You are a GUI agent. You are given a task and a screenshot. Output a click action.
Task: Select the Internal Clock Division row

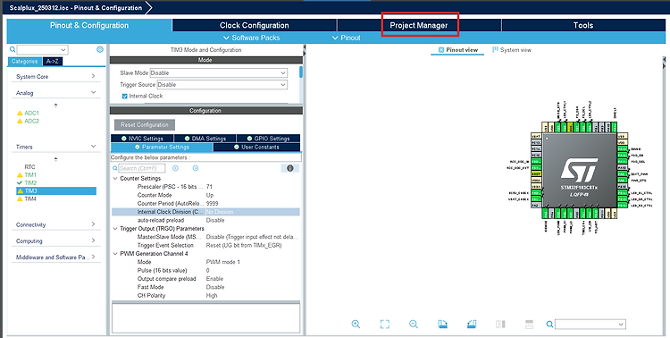coord(205,212)
